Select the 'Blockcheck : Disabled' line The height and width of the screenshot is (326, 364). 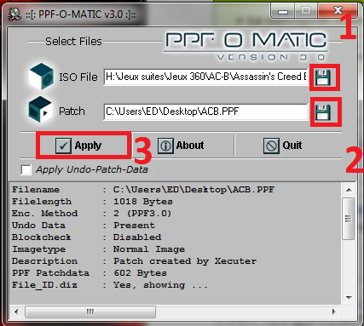click(87, 237)
